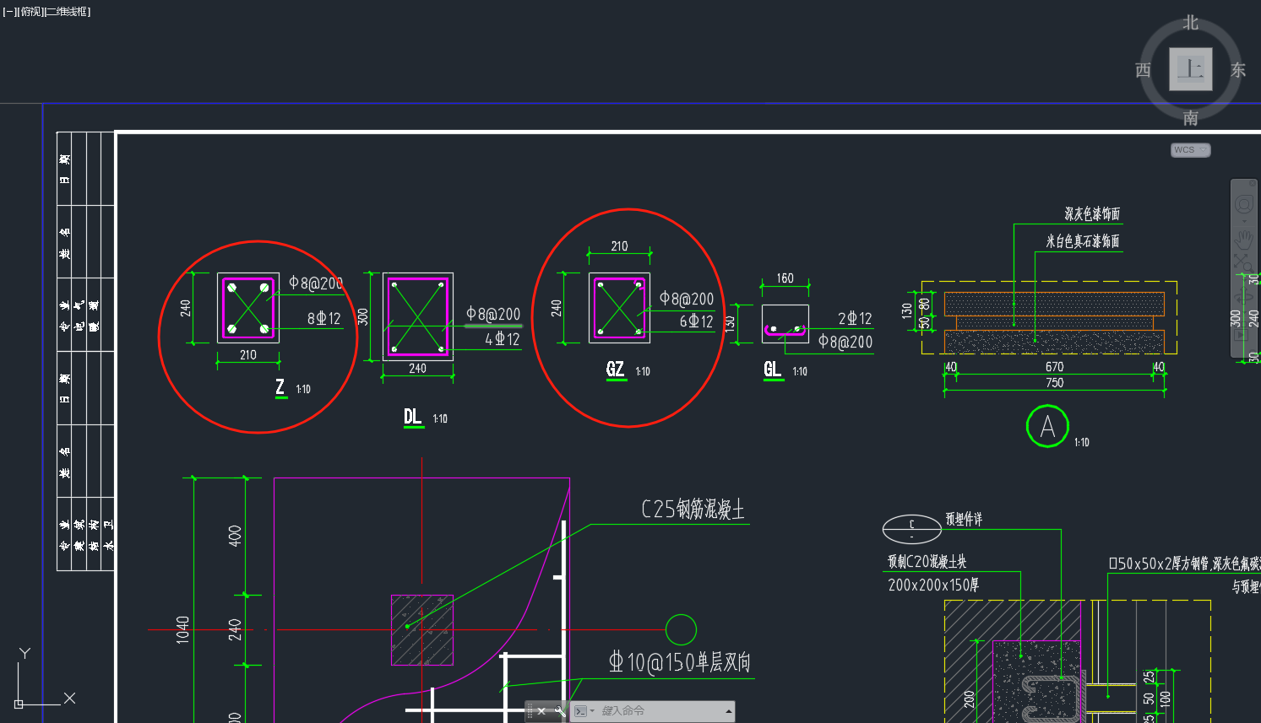1261x723 pixels.
Task: Select the 预制C20混凝土块 note
Action: pyautogui.click(x=927, y=562)
